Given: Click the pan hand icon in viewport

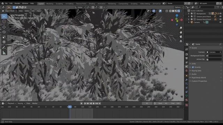Looking at the screenshot, I should pyautogui.click(x=181, y=32).
